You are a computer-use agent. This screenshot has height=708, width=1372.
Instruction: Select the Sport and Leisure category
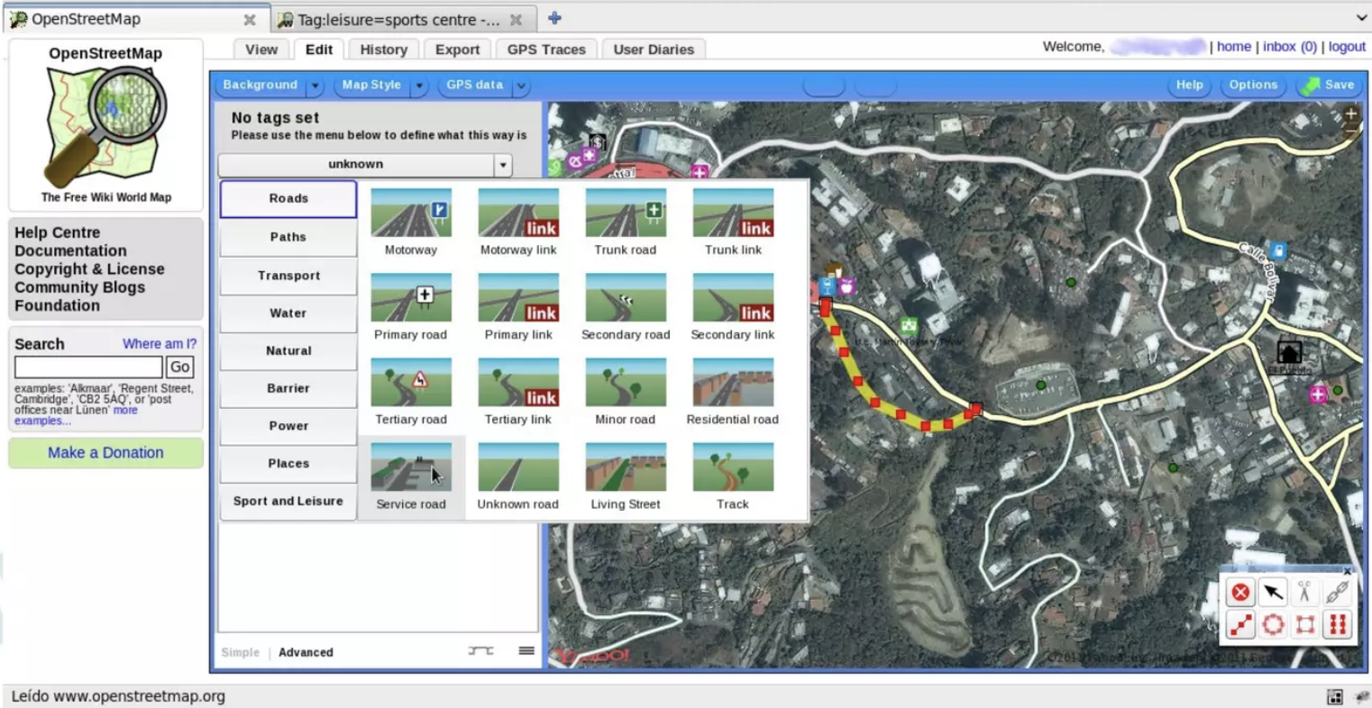point(288,501)
